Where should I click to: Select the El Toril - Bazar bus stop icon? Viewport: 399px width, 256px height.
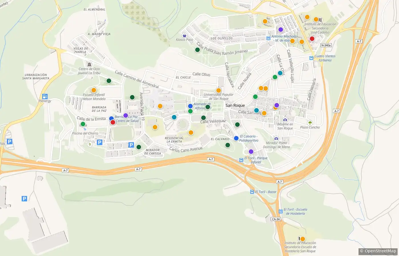252,192
